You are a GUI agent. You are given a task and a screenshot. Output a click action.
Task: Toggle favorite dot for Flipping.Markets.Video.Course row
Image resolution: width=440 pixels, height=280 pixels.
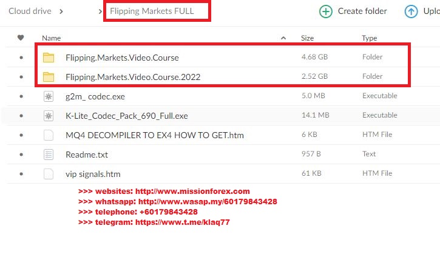point(21,58)
